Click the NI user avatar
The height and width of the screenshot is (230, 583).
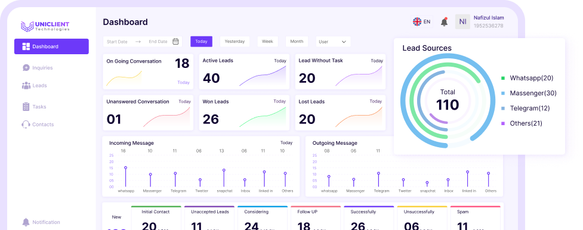click(x=462, y=21)
